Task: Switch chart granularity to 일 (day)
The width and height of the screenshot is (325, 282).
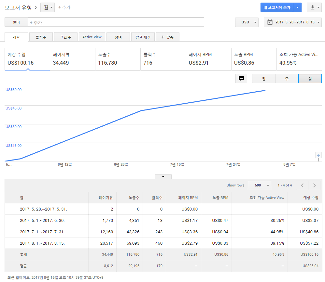Action: (x=264, y=79)
